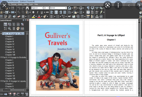Justify the paragraph
The height and width of the screenshot is (97, 142).
[65, 12]
